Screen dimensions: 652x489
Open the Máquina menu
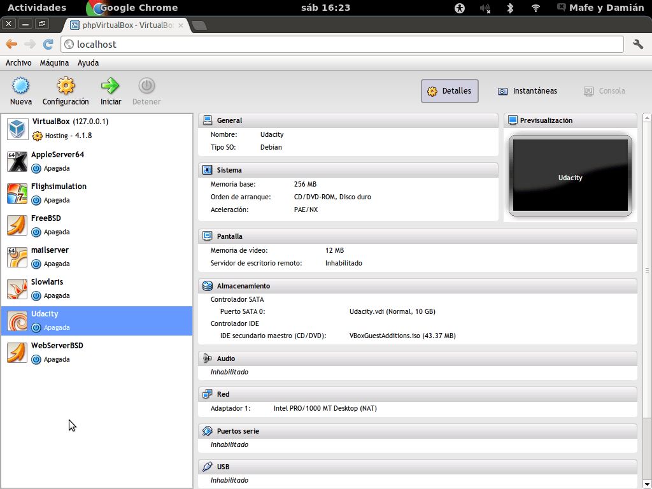point(54,62)
